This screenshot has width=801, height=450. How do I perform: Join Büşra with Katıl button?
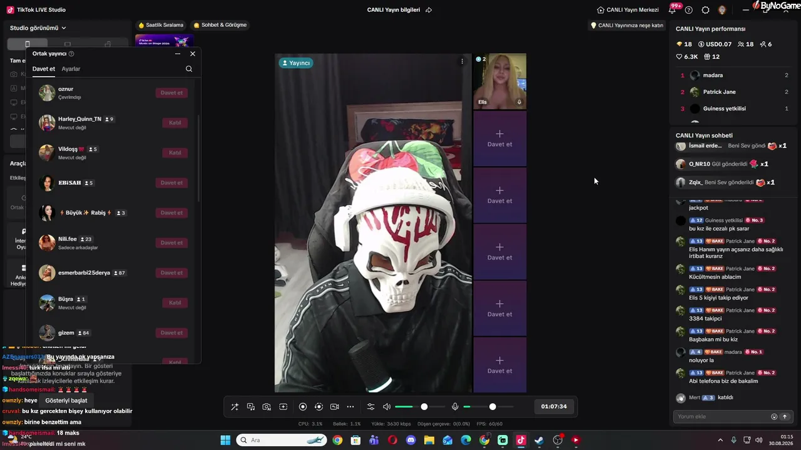pyautogui.click(x=175, y=302)
